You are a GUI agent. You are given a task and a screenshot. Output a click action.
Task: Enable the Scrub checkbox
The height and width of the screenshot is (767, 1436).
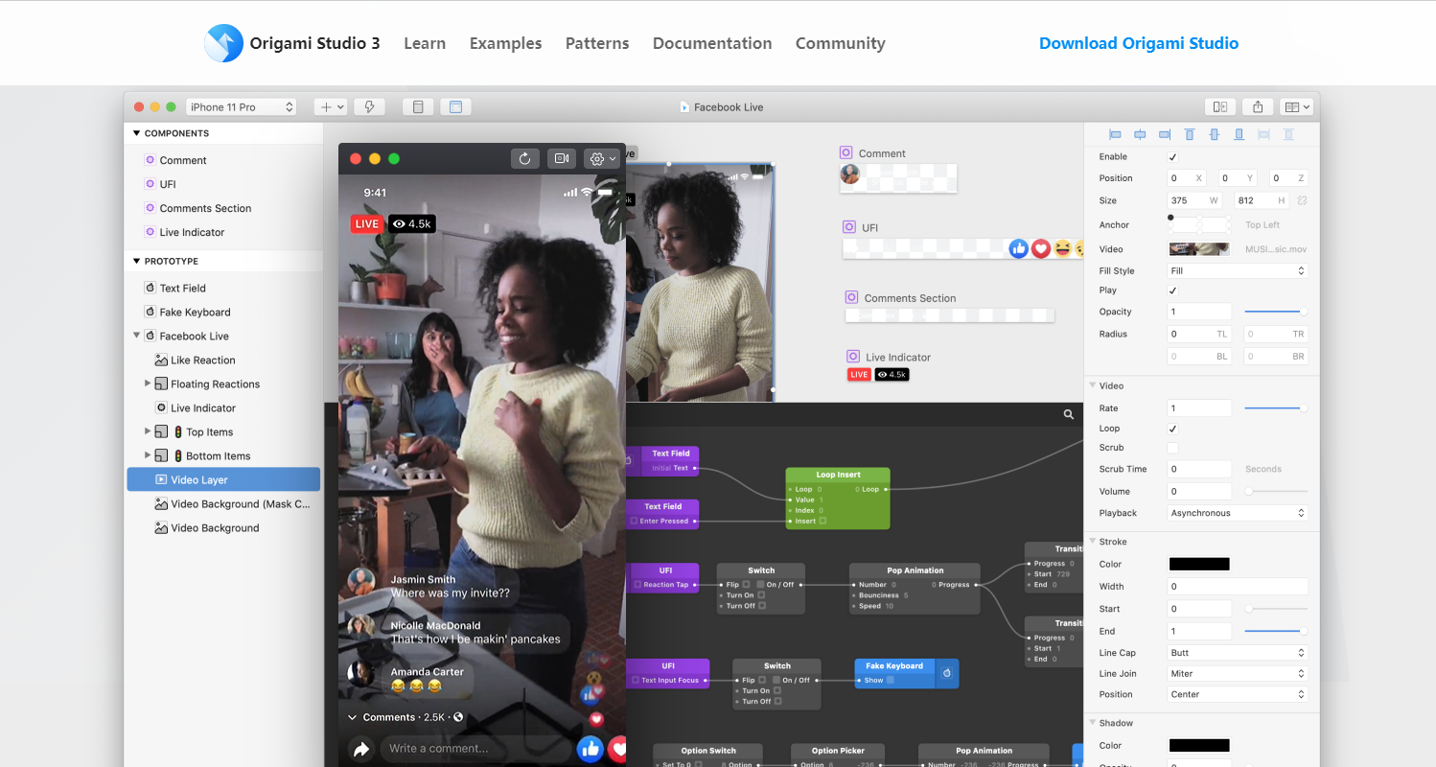click(x=1173, y=448)
